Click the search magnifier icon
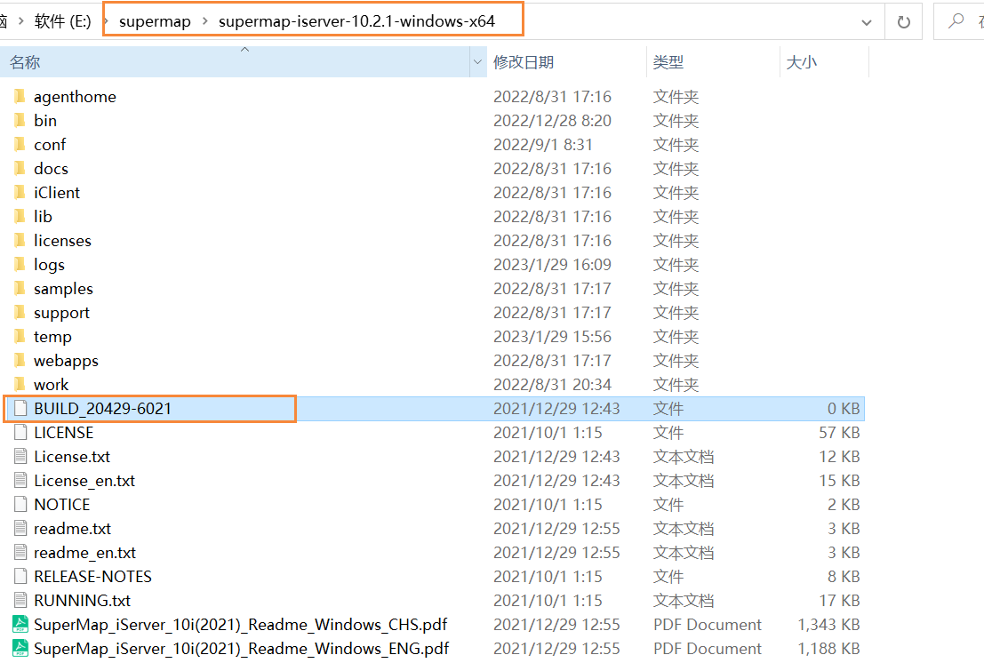The image size is (984, 663). 956,21
